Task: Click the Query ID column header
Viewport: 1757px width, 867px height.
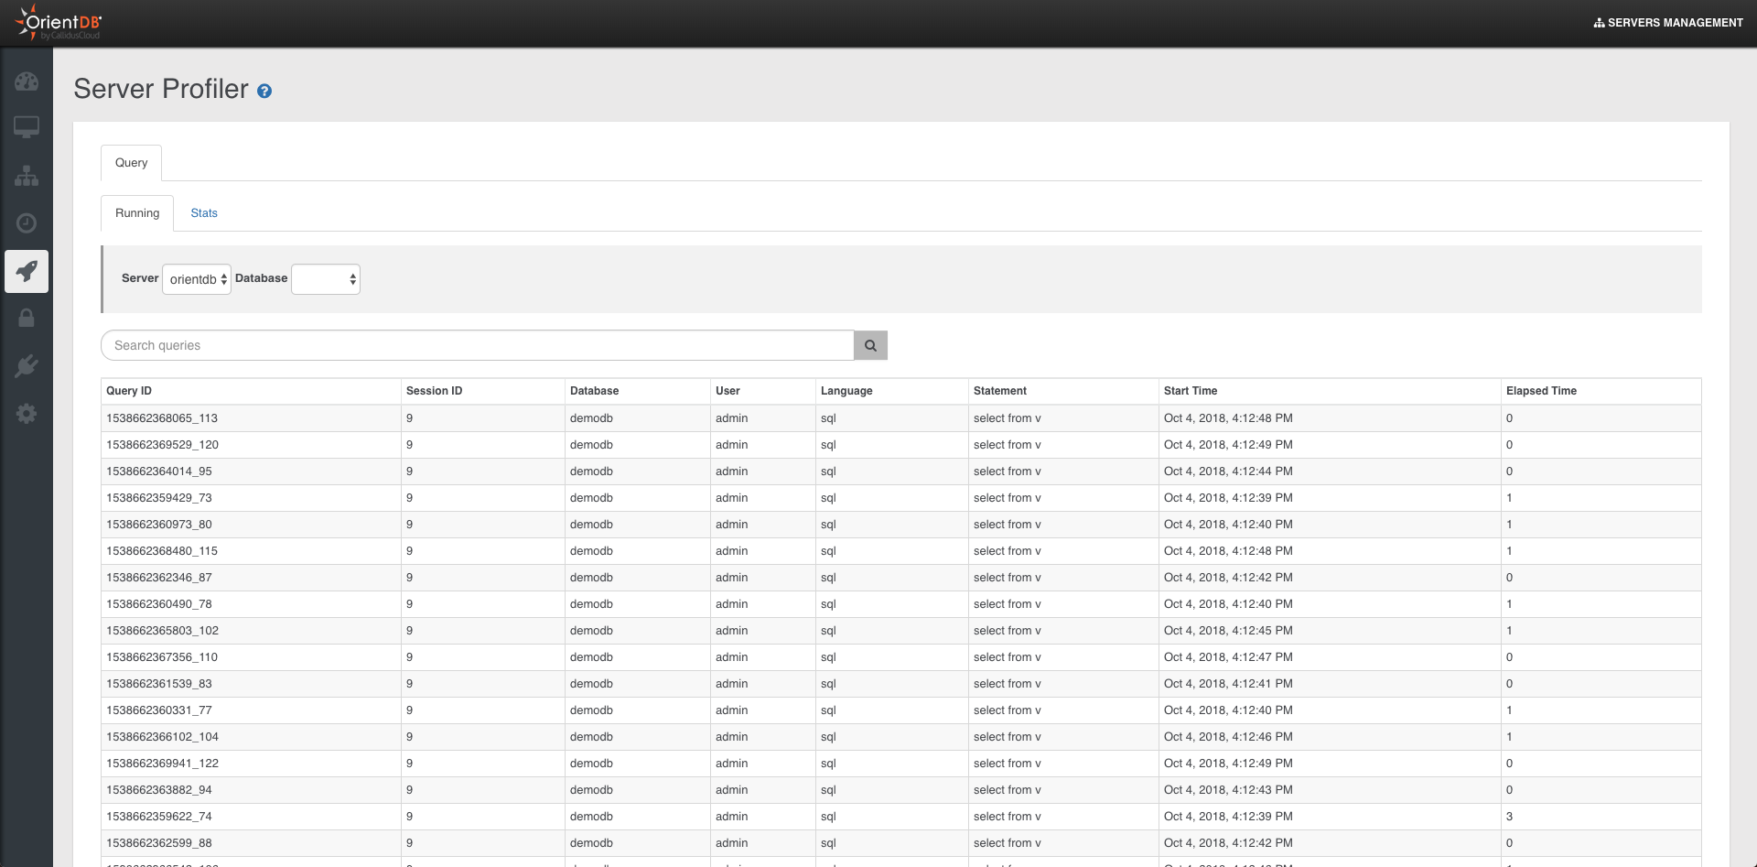Action: pos(129,391)
